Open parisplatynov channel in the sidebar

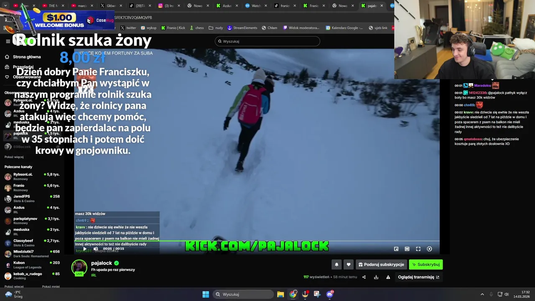[32, 221]
